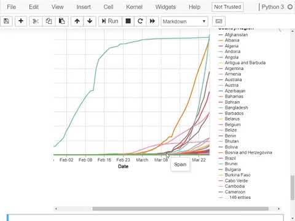Copy selected cells icon
Viewport: 295px width, 221px height.
(49, 21)
